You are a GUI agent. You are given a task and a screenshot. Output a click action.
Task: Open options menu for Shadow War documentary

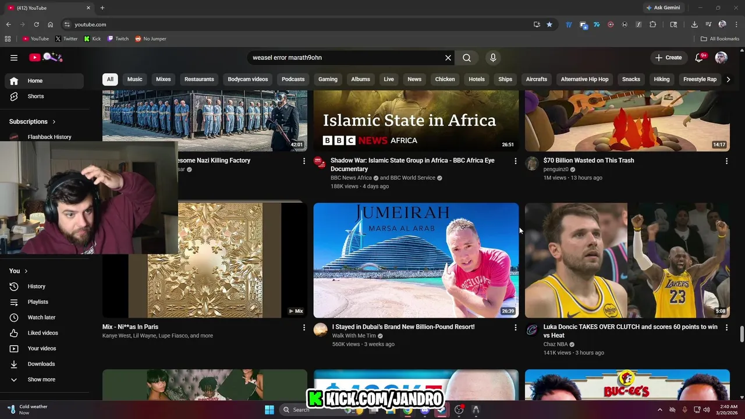pyautogui.click(x=515, y=161)
